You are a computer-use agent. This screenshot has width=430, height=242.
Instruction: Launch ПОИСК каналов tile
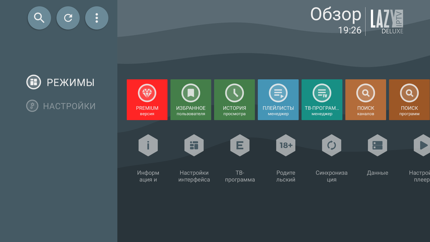coord(365,100)
